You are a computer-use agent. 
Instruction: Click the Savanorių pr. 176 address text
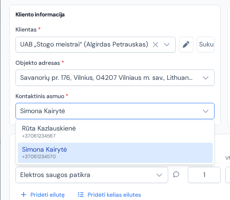click(106, 77)
